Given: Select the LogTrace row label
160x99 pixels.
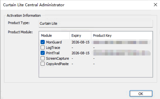Looking at the screenshot, I should point(53,48).
